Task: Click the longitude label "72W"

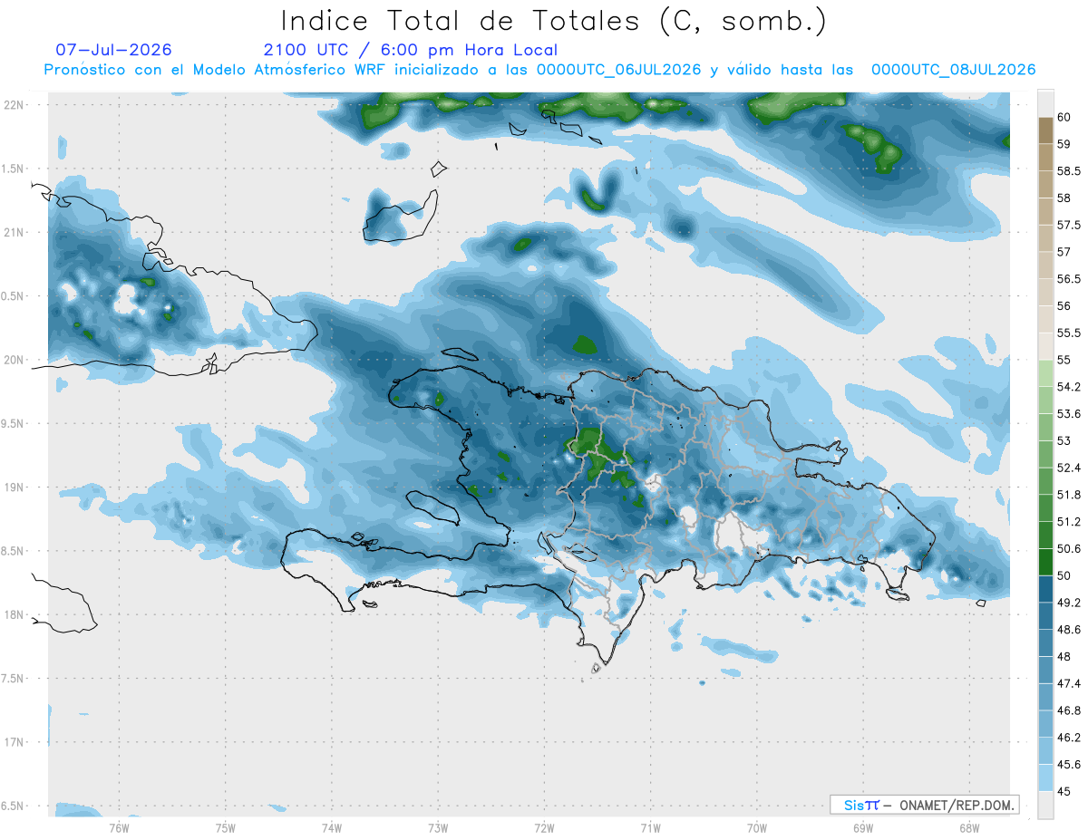Action: 544,828
